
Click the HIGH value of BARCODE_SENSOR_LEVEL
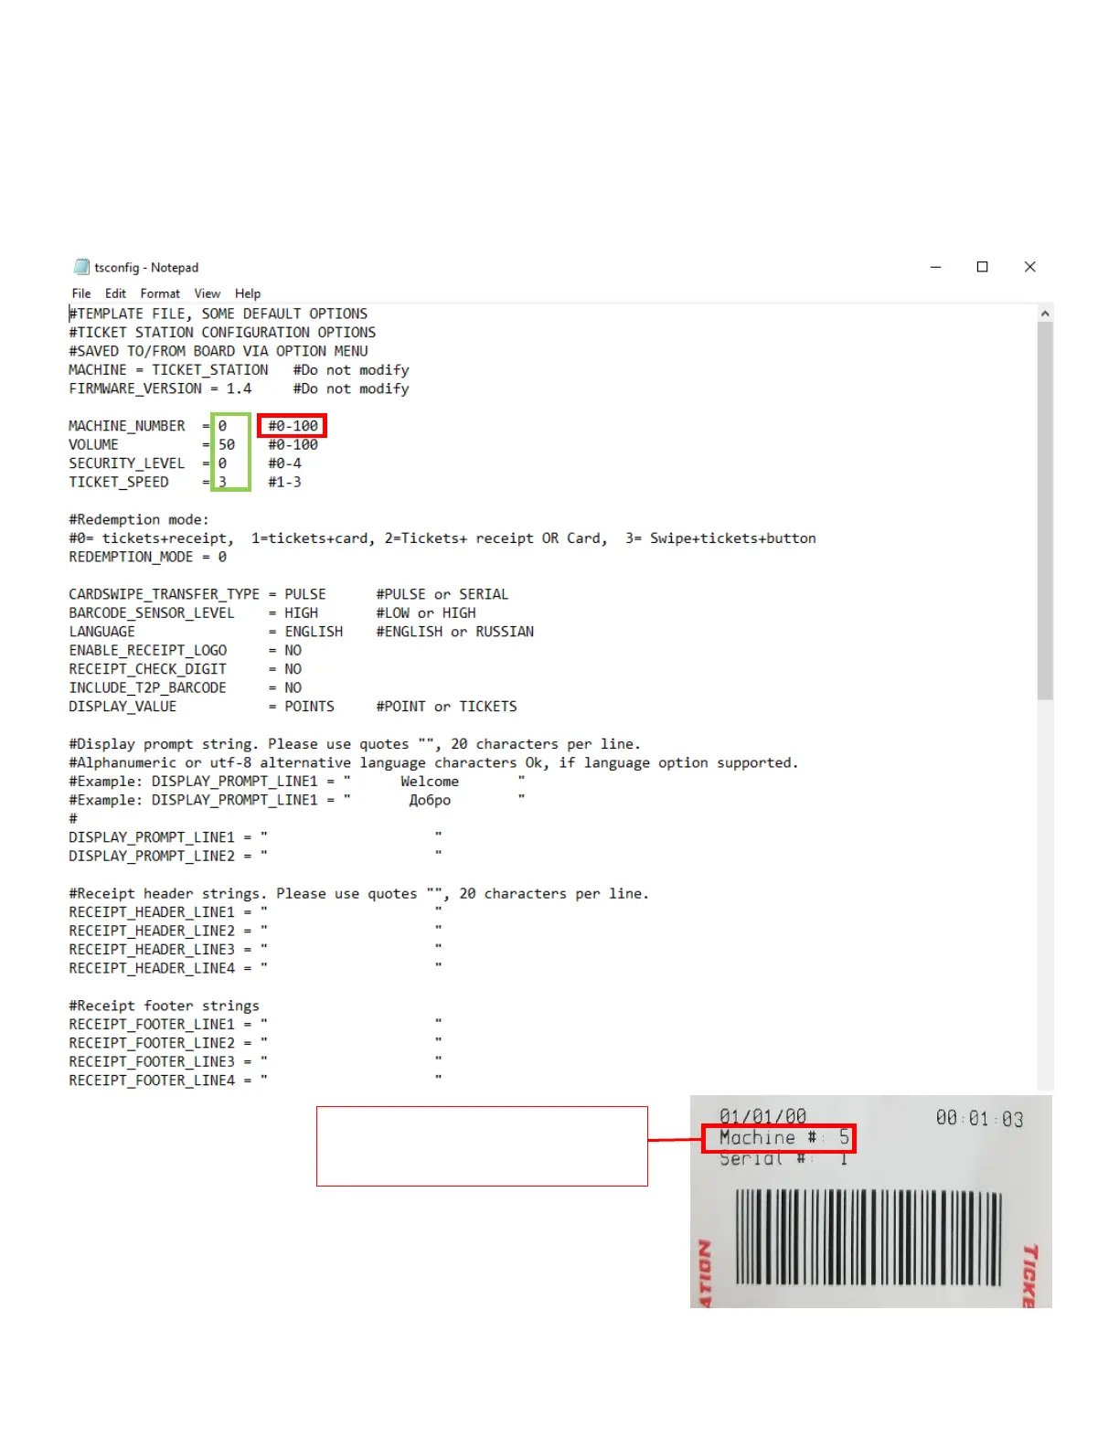(302, 613)
